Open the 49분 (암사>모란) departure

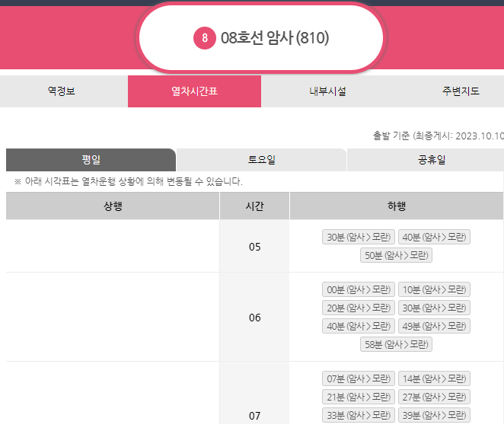click(x=434, y=326)
